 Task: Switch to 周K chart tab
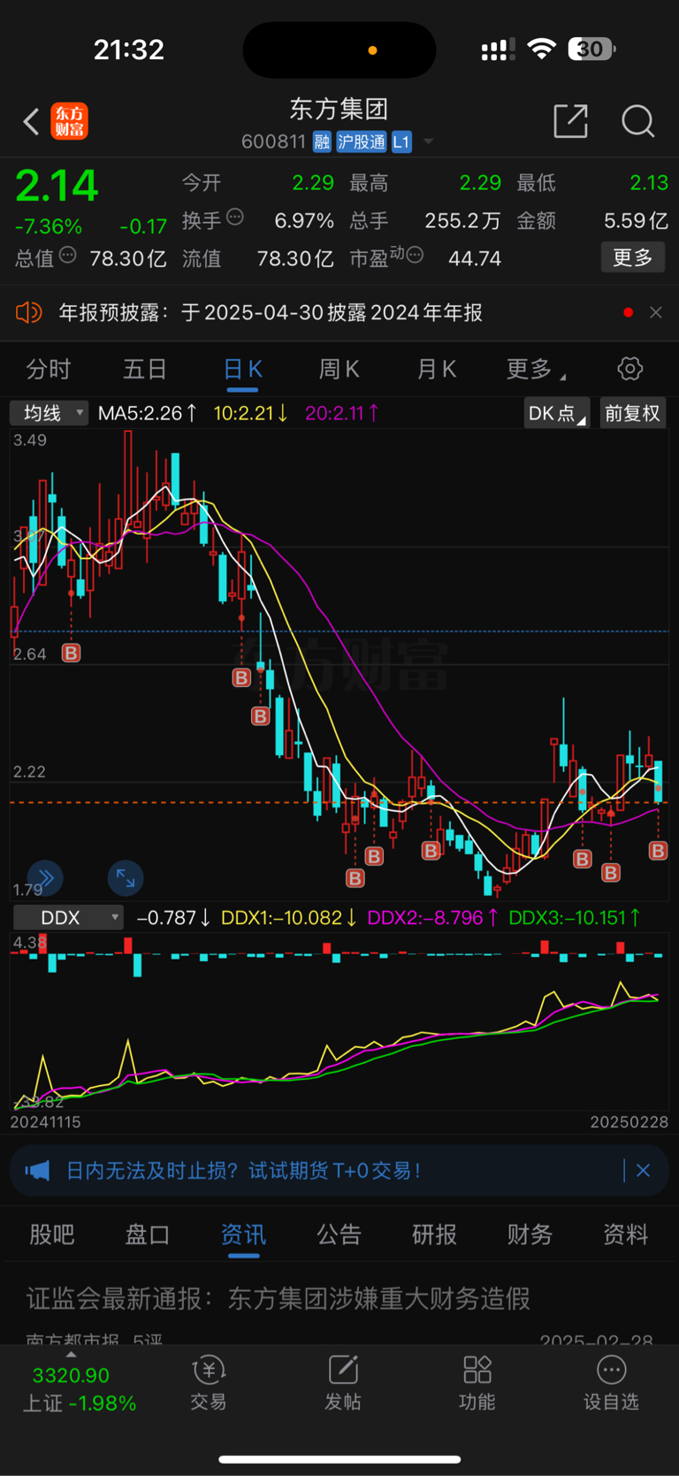click(x=339, y=369)
